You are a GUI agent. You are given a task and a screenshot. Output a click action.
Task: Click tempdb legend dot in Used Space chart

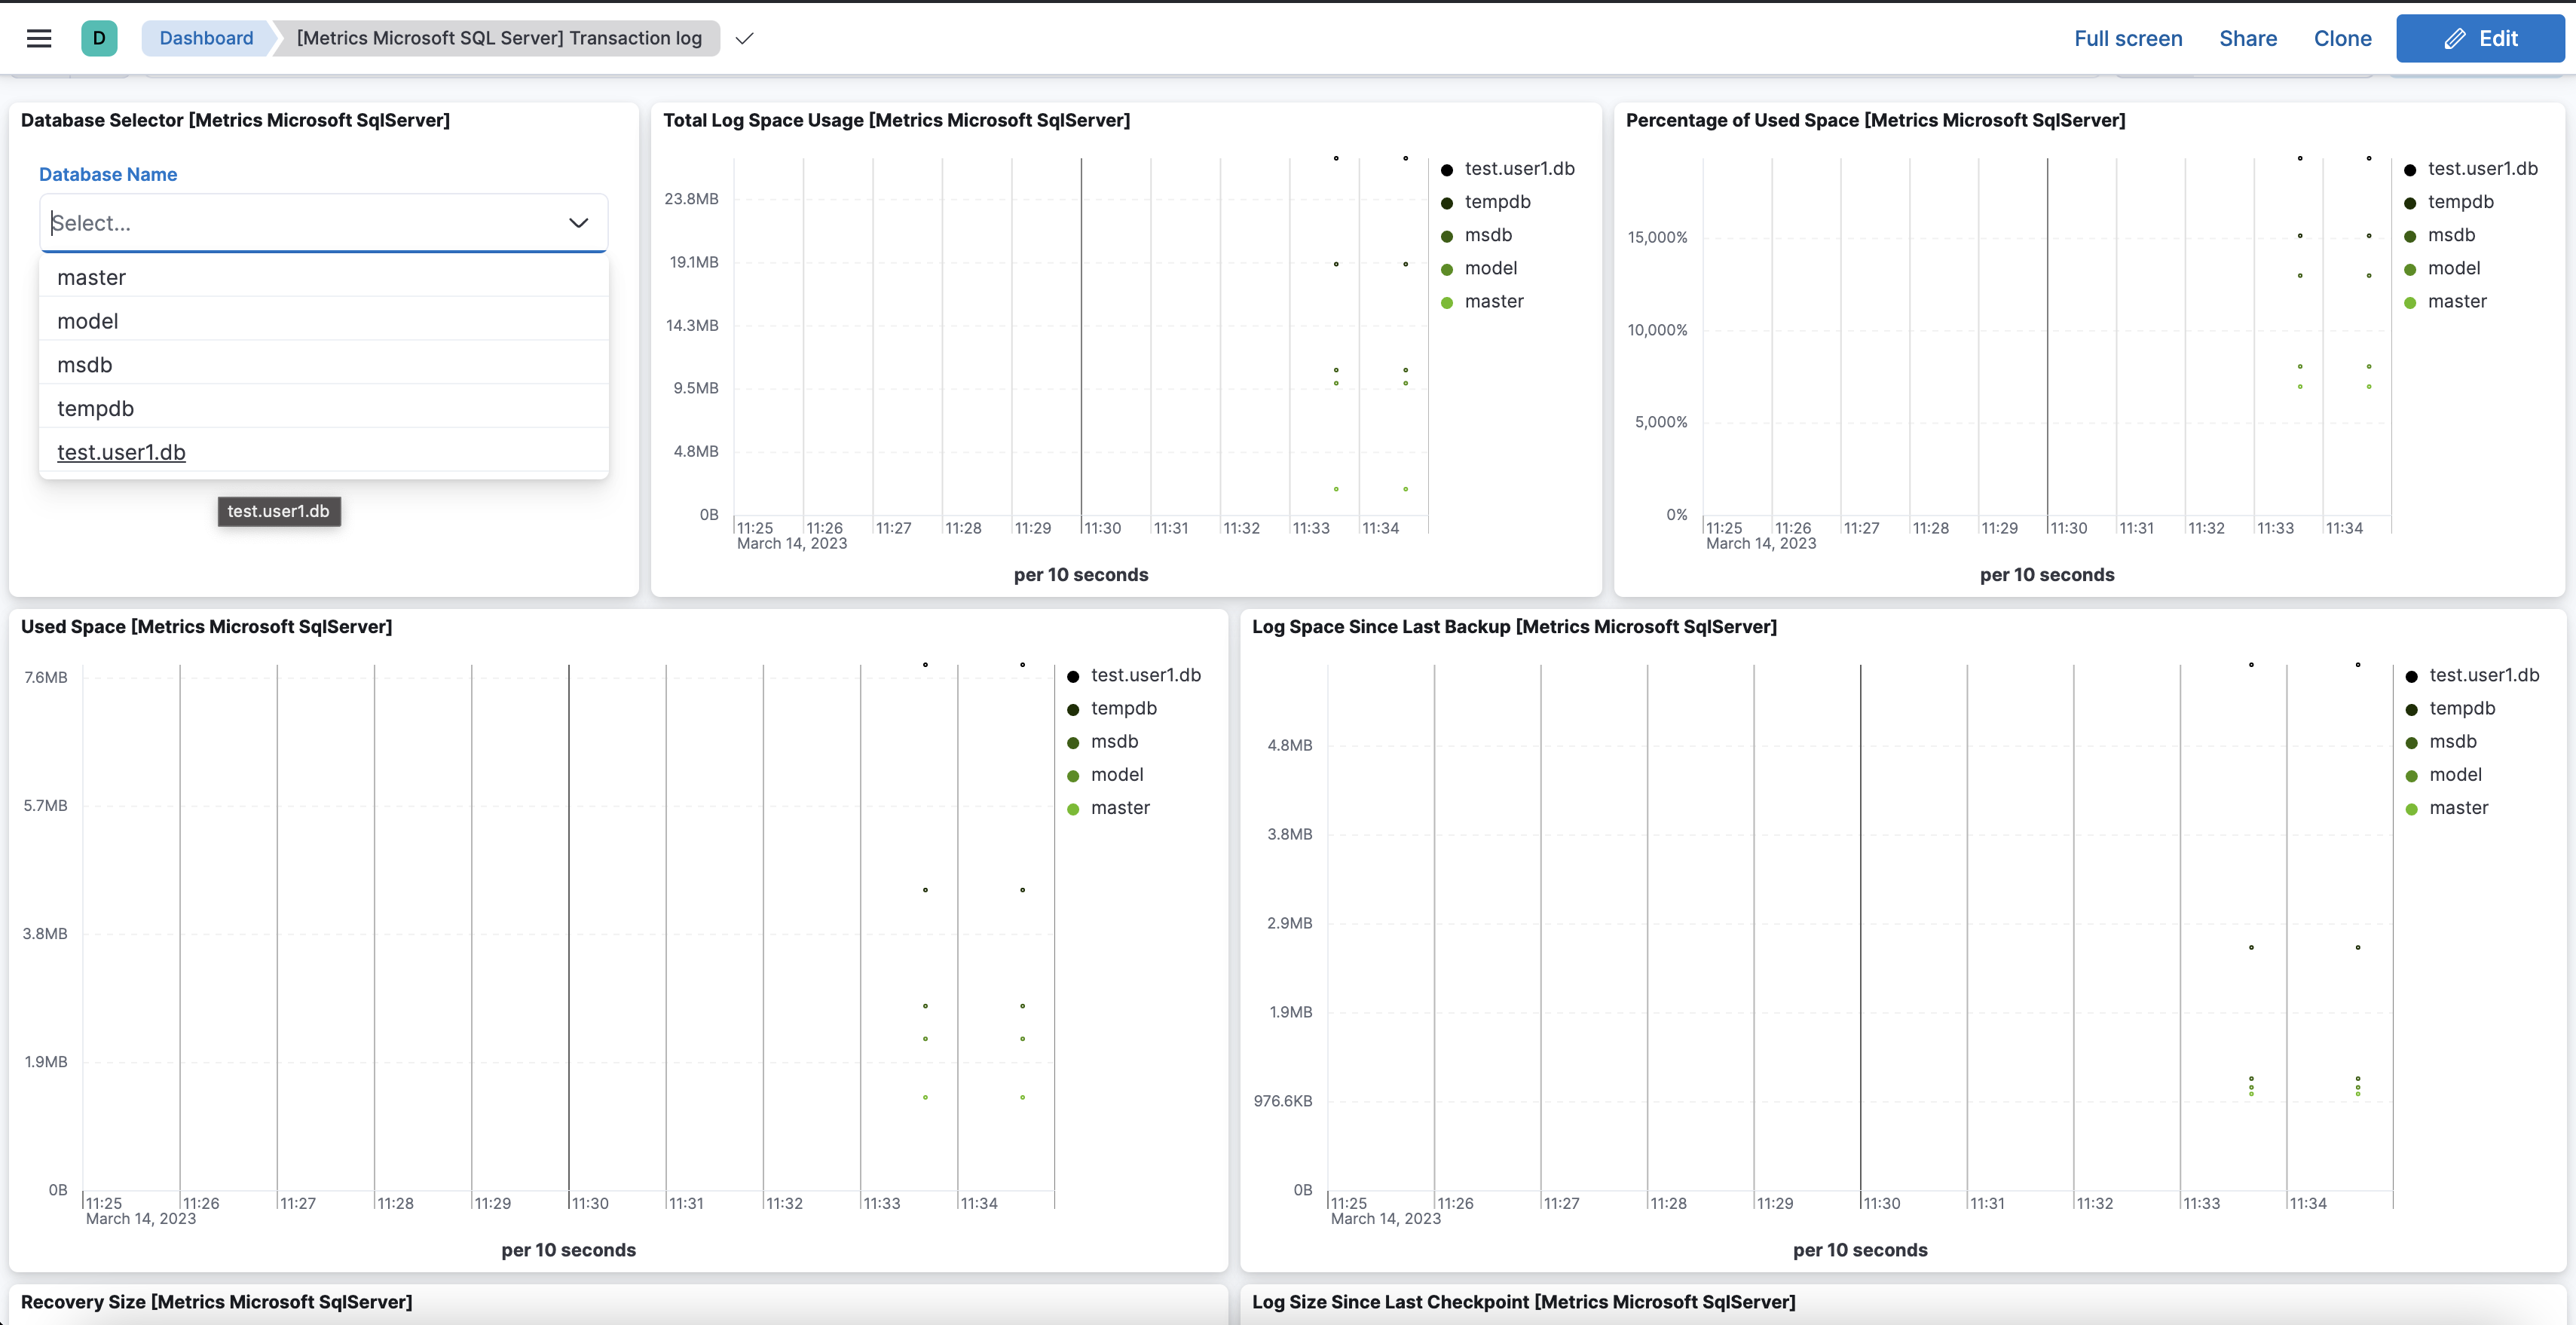coord(1073,710)
